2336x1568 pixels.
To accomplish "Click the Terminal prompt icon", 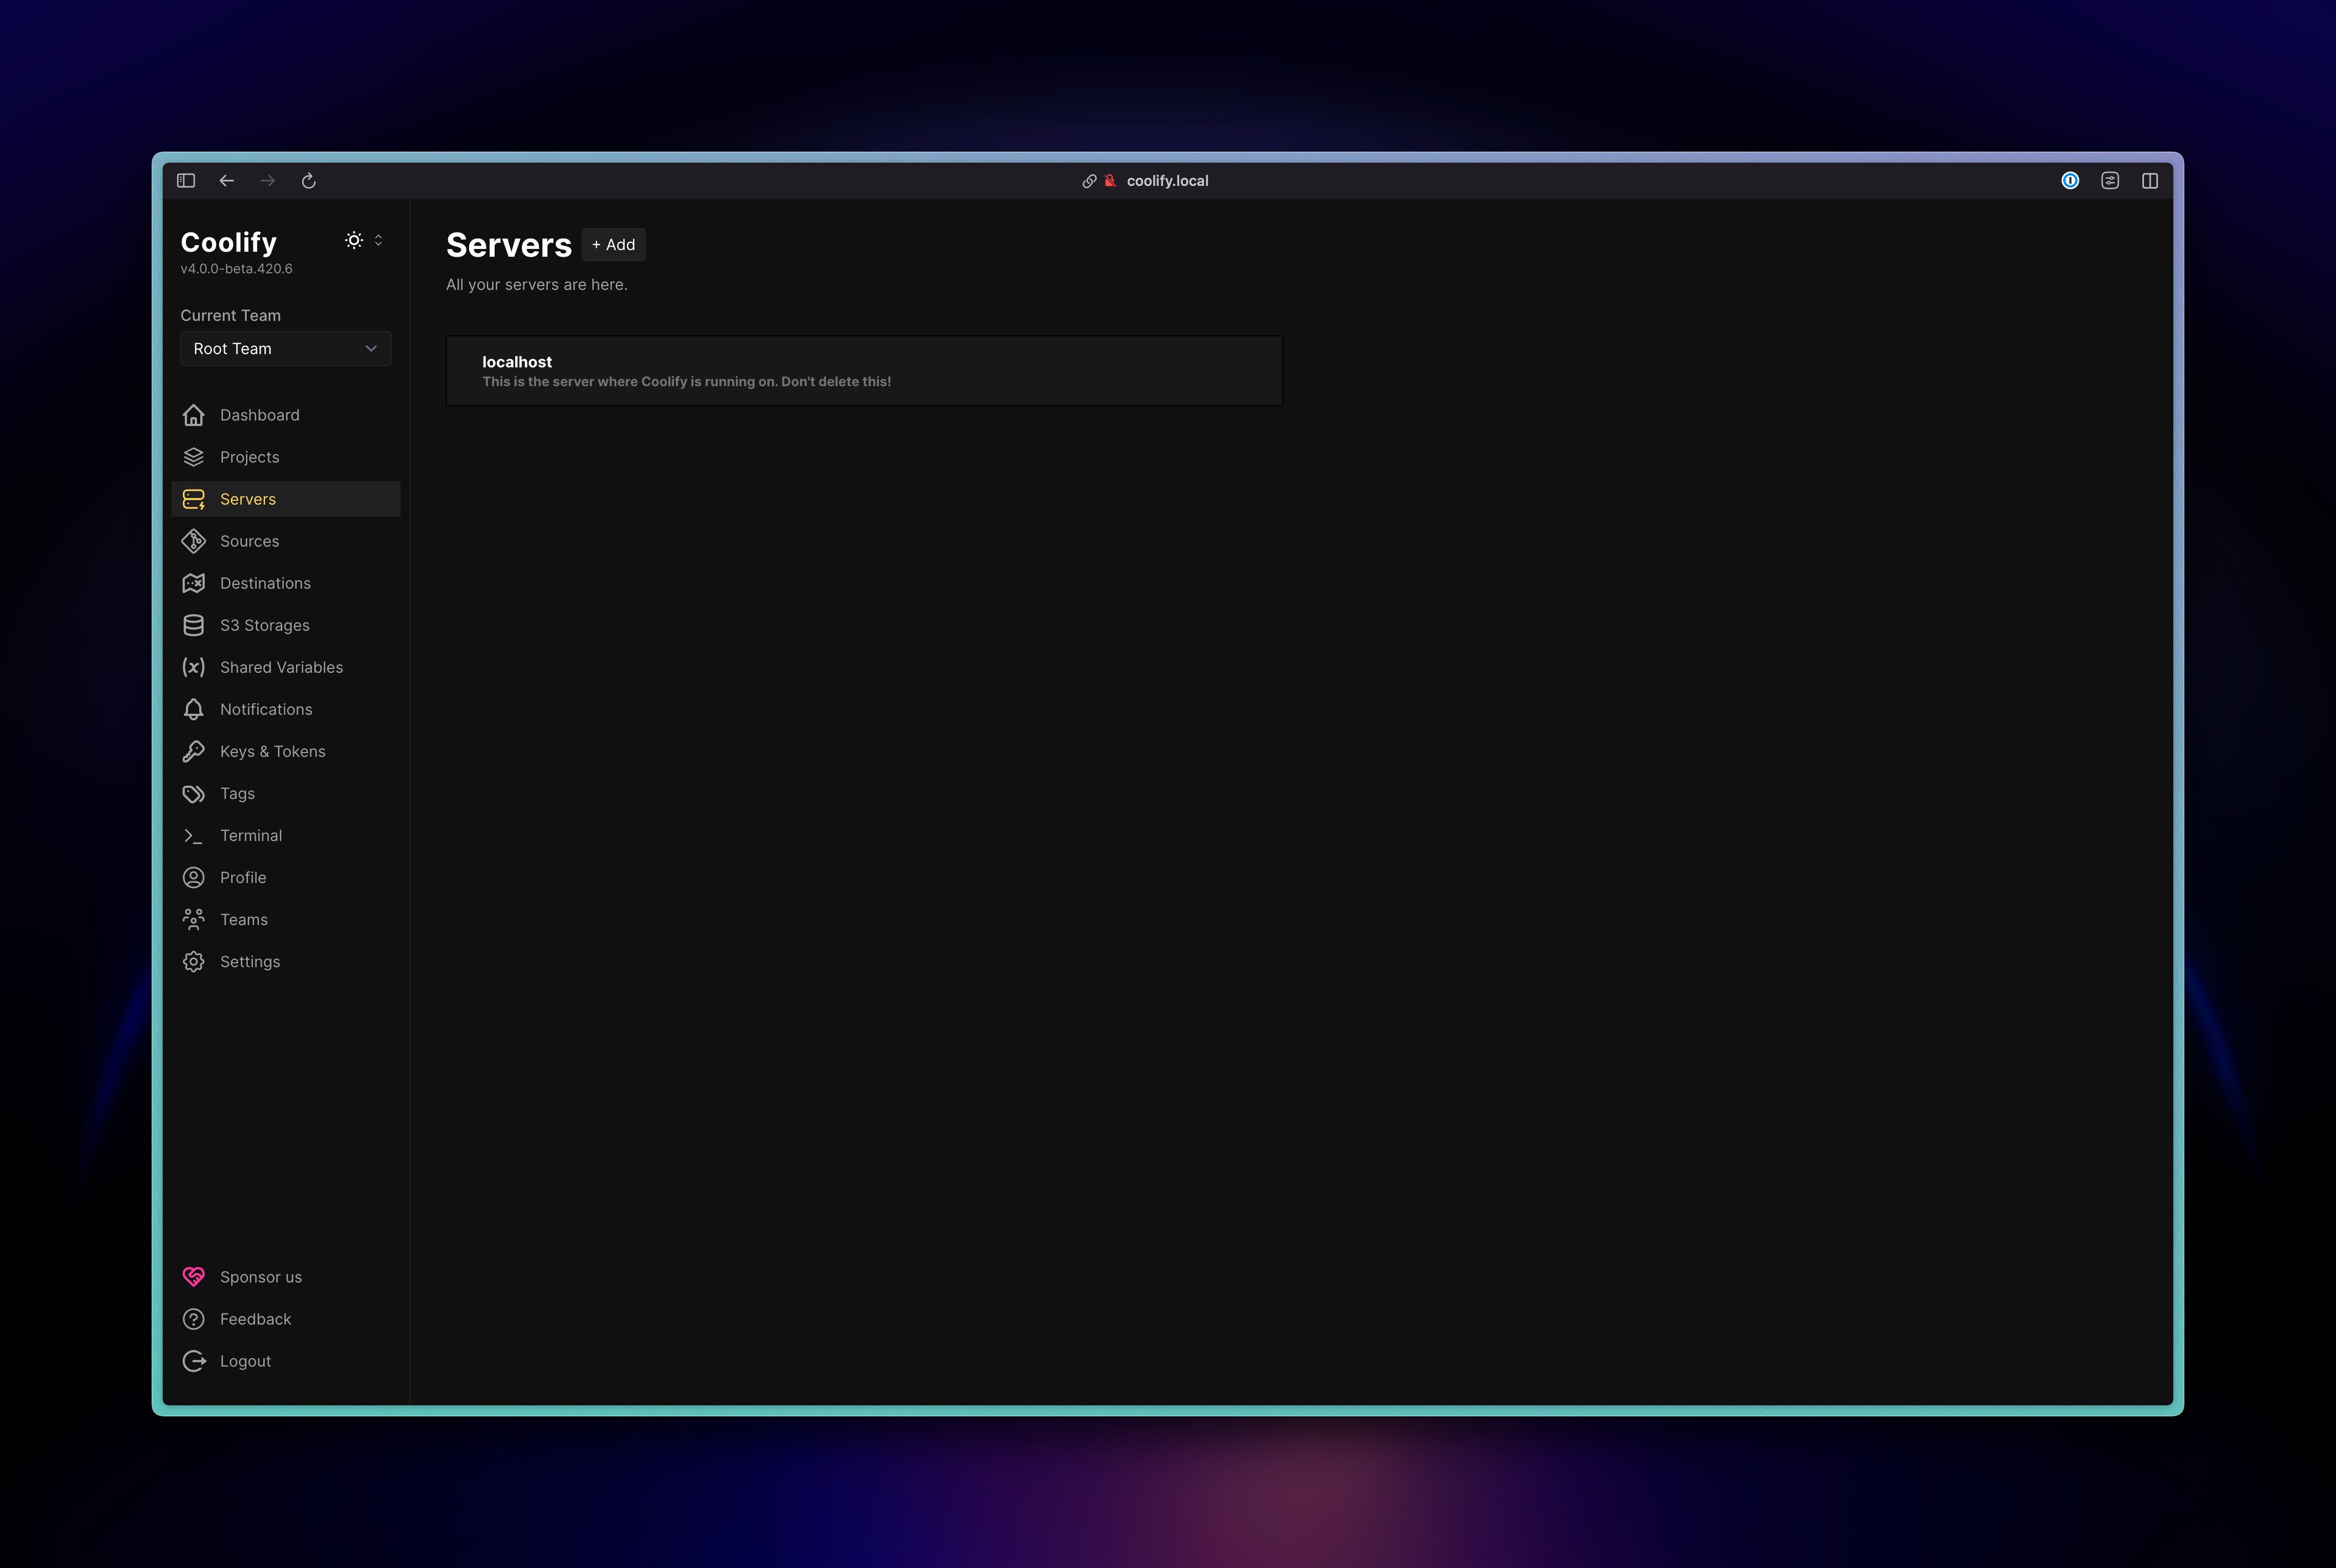I will click(193, 835).
